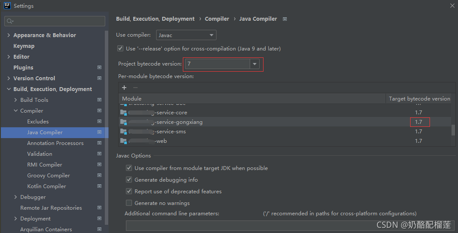Expand Build Tools node
The image size is (458, 233).
pyautogui.click(x=16, y=100)
